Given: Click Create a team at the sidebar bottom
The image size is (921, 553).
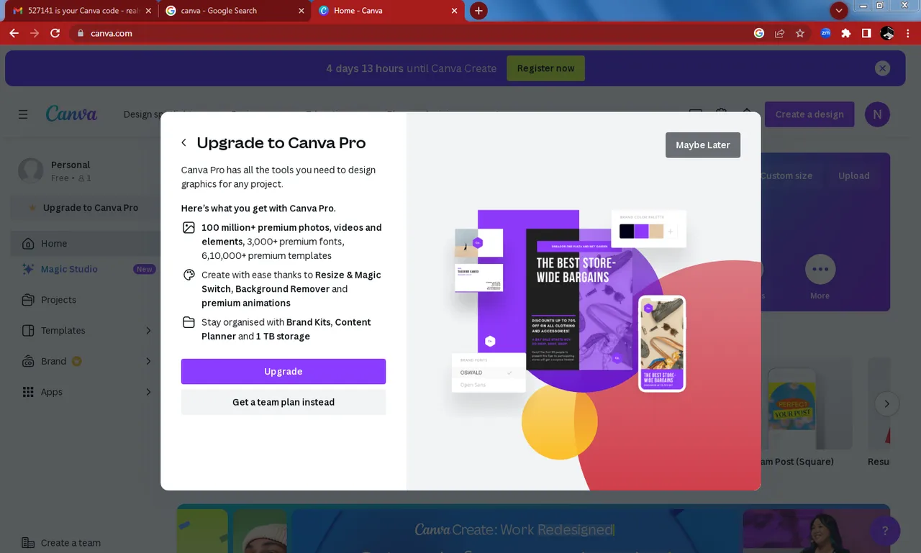Looking at the screenshot, I should pos(71,543).
